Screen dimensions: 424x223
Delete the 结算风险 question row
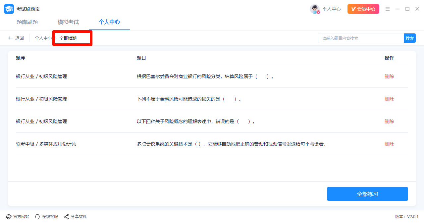tap(389, 76)
